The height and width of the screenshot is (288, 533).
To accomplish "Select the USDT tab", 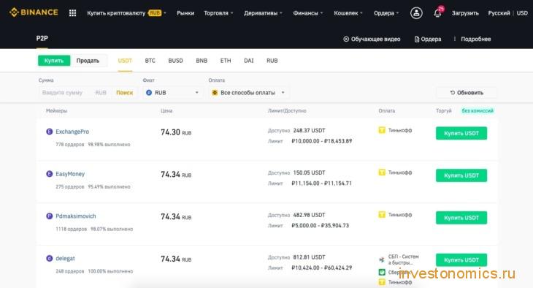I will point(125,61).
